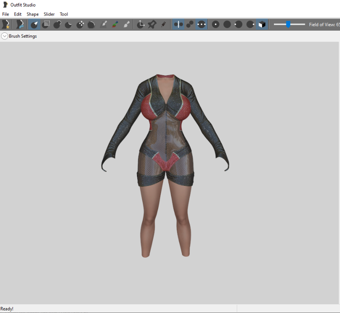Click the Field of View slider handle

(288, 24)
